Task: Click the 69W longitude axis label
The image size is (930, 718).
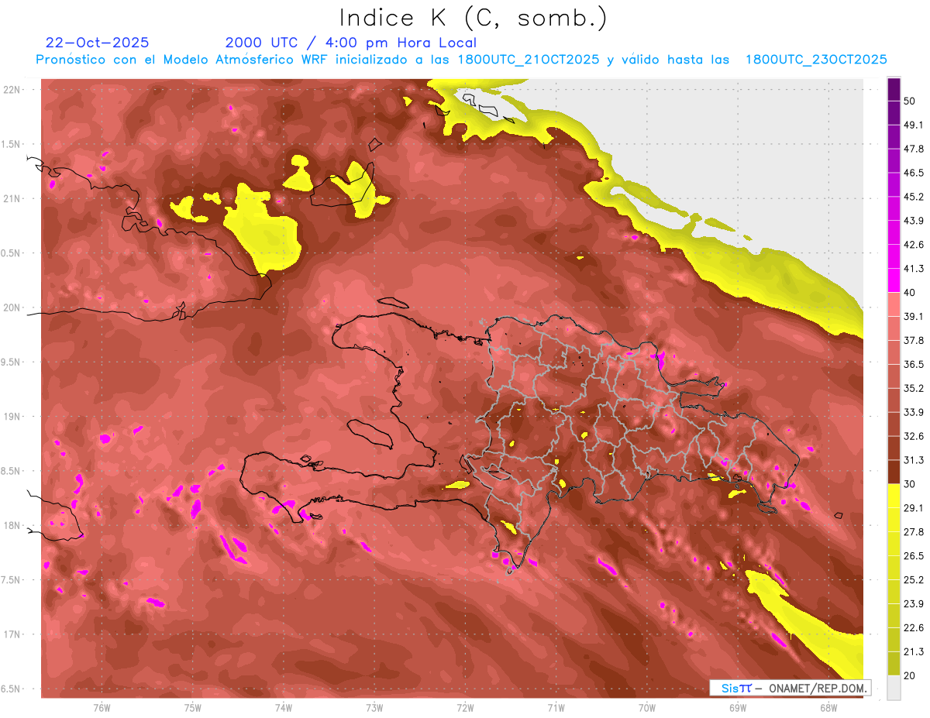Action: 738,708
